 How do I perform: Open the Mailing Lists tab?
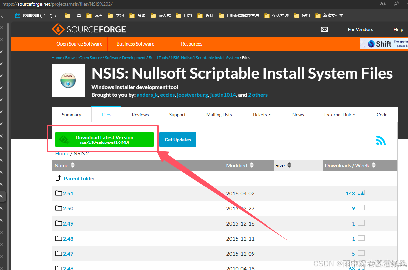pyautogui.click(x=219, y=115)
